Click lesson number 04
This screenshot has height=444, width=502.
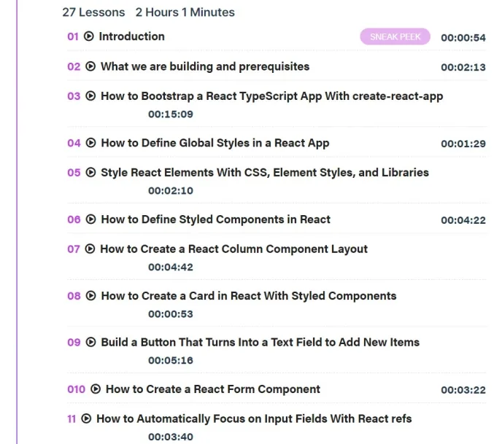click(x=74, y=143)
